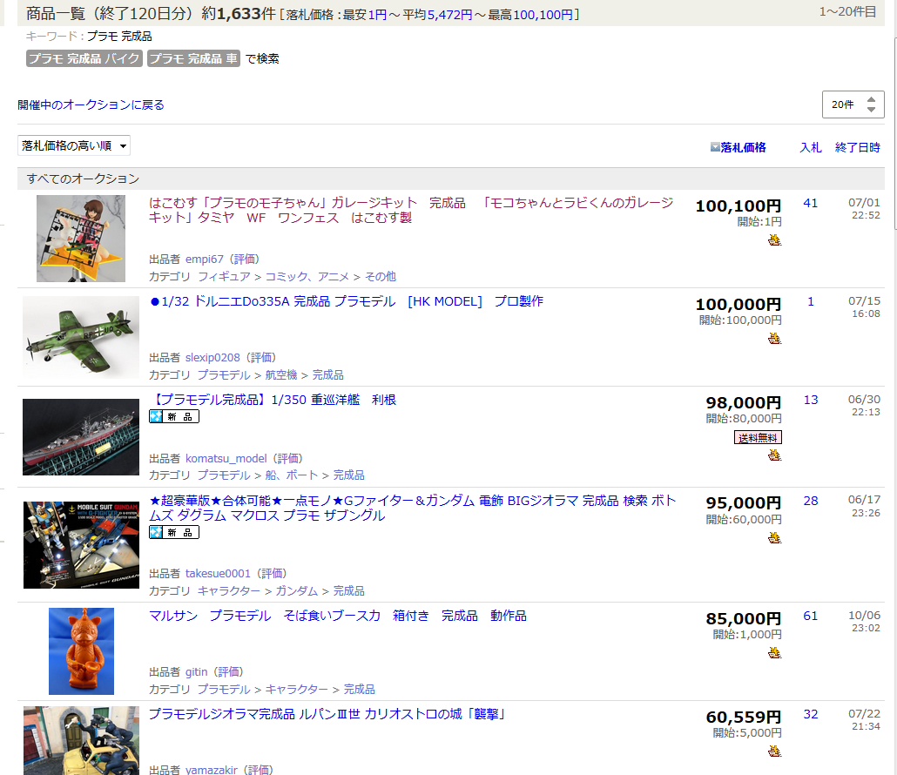Viewport: 897px width, 775px height.
Task: Sort listings by the 終了日時 column header
Action: click(857, 147)
